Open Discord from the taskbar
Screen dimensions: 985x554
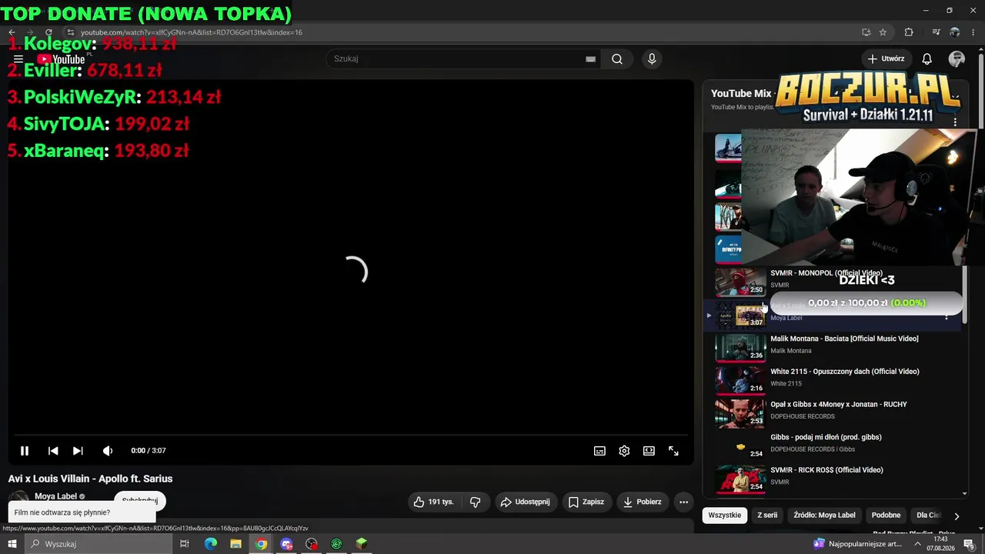pos(286,544)
